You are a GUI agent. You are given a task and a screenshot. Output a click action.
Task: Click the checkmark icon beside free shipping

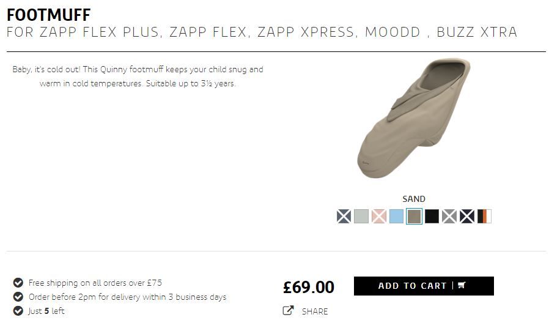[x=18, y=283]
